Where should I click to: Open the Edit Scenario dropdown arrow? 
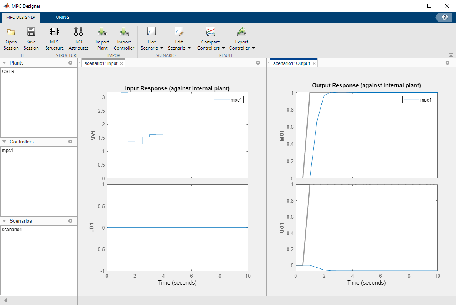tap(189, 48)
